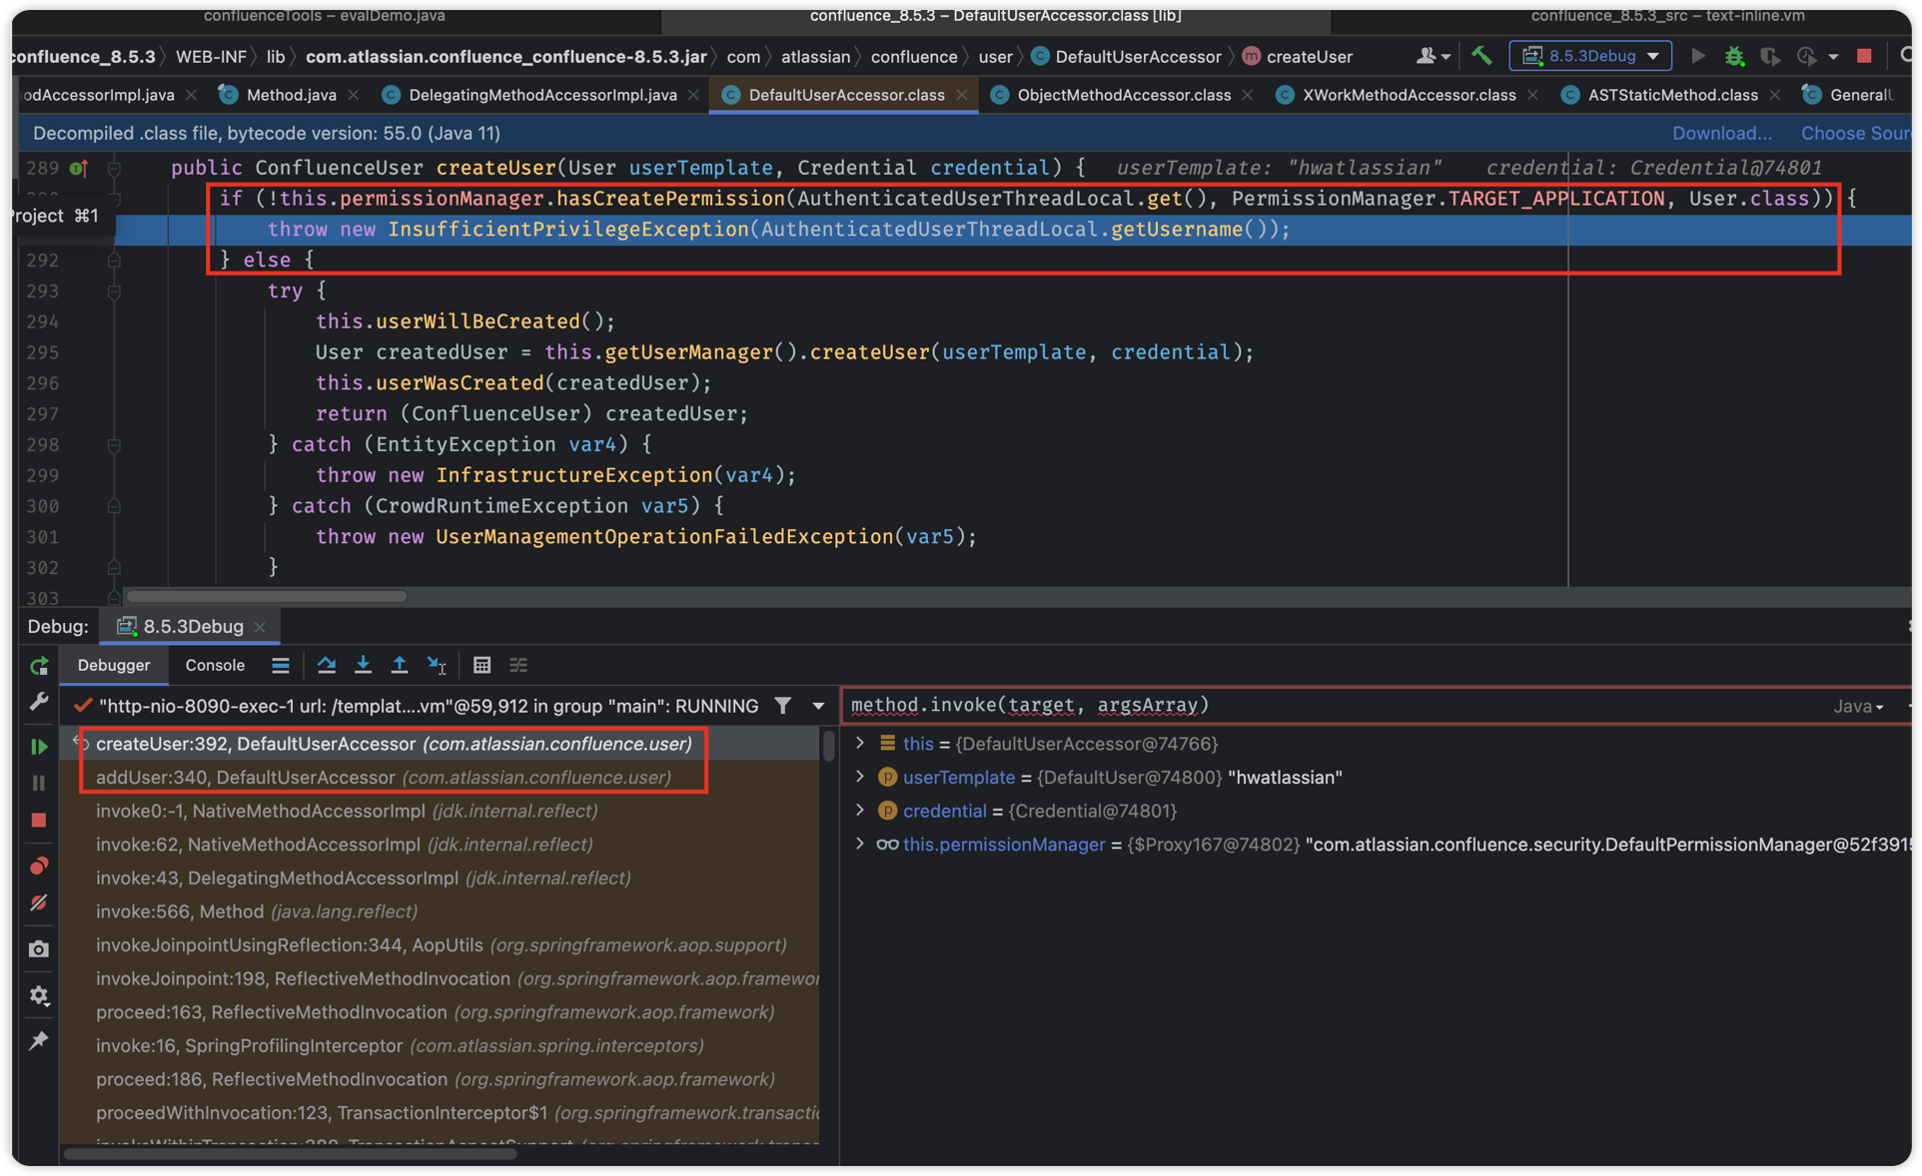Toggle the frames filter funnel icon
Viewport: 1922px width, 1176px height.
[783, 706]
